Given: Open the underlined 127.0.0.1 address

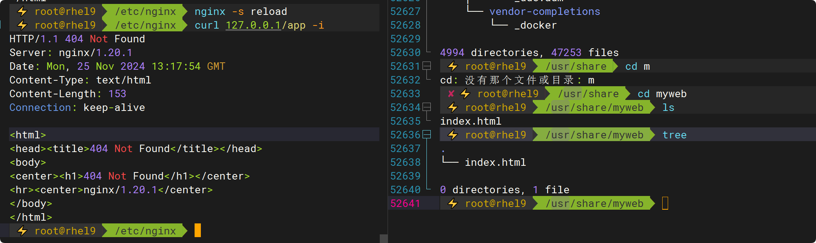Looking at the screenshot, I should coord(253,25).
